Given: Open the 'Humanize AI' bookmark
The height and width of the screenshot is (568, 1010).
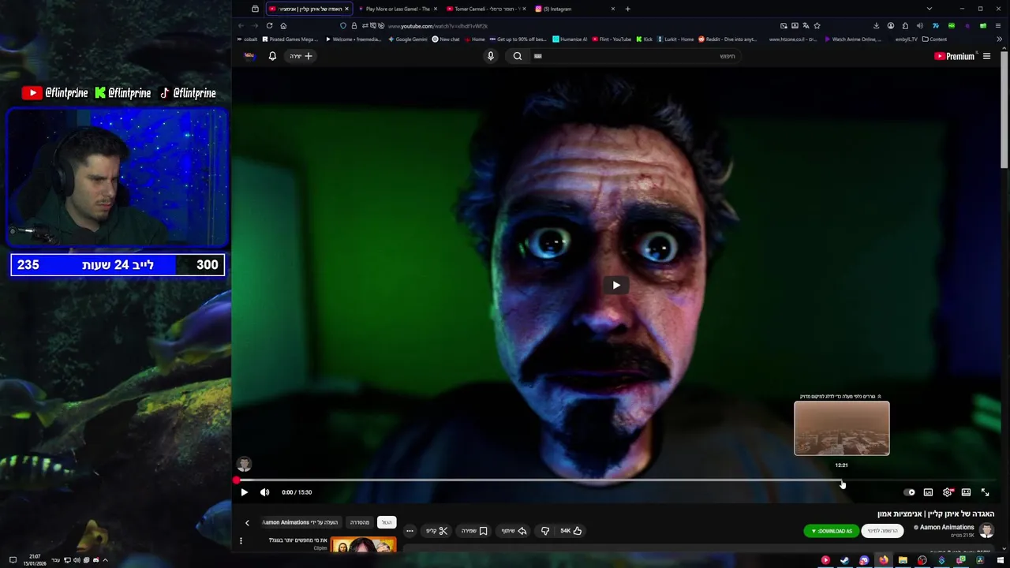Looking at the screenshot, I should point(570,39).
